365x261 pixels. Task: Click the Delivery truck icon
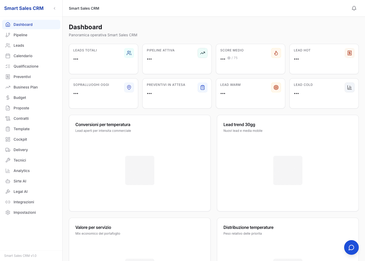(x=8, y=150)
